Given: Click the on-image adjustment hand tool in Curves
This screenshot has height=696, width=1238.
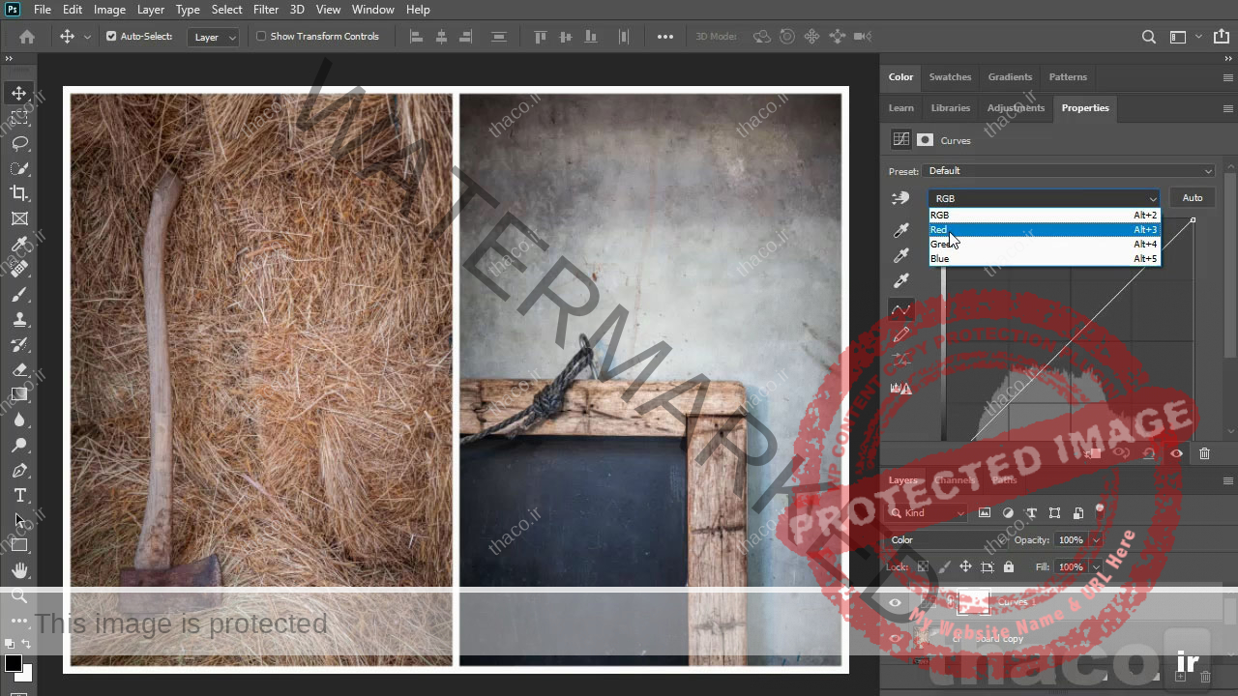Looking at the screenshot, I should (x=900, y=198).
